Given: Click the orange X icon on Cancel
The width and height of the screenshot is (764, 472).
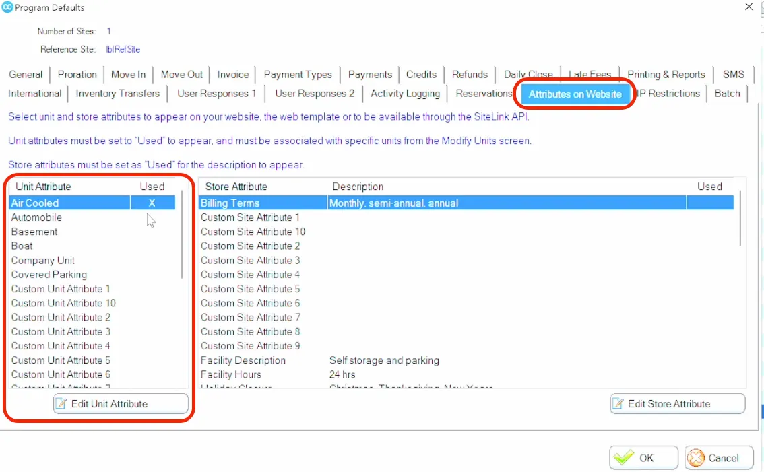Looking at the screenshot, I should [x=696, y=458].
